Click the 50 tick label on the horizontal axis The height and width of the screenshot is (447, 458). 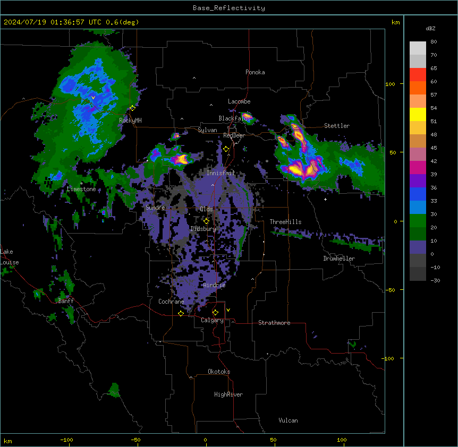click(273, 440)
